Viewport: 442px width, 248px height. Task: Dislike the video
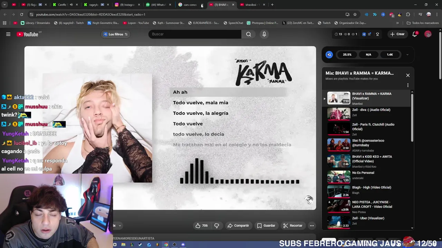217,226
